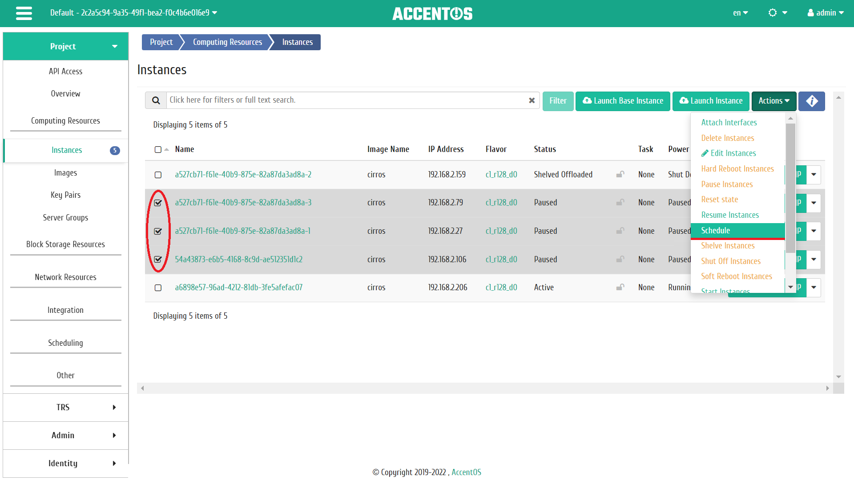Screen dimensions: 854x480
Task: Uncheck instance a527cb71...-3 checkbox
Action: pyautogui.click(x=158, y=203)
